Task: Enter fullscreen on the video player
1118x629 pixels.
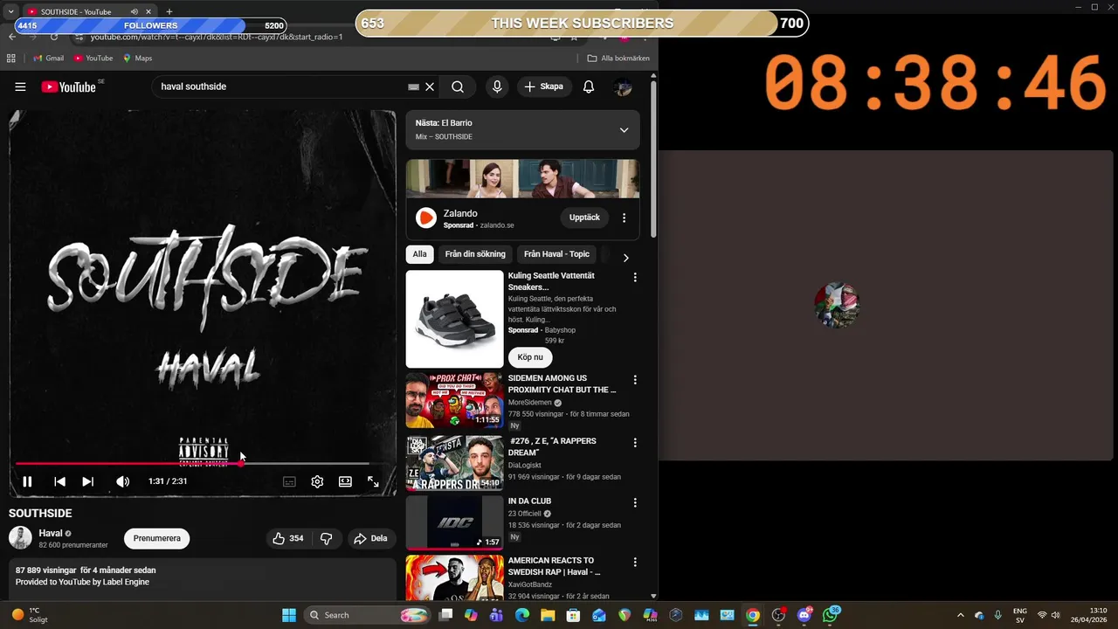Action: coord(373,481)
